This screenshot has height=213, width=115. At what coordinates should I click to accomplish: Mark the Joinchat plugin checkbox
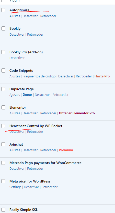(3, 144)
